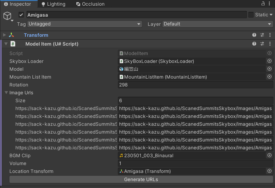
Task: Click the Skybox Loader property label
Action: click(26, 61)
